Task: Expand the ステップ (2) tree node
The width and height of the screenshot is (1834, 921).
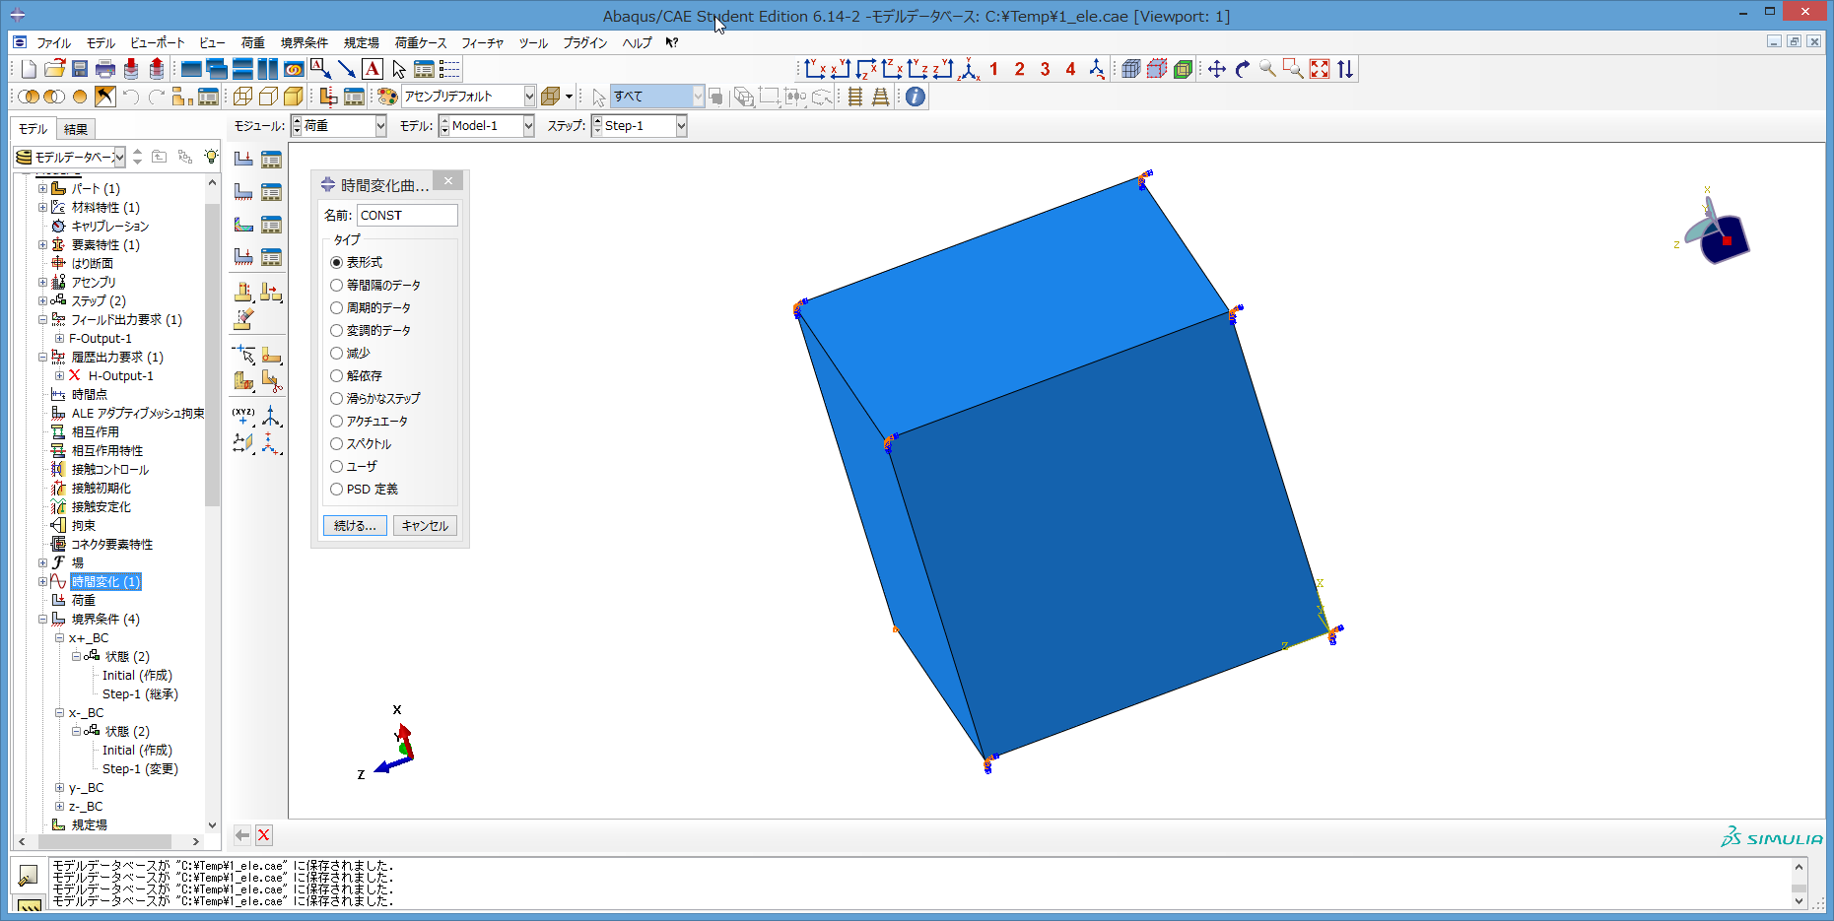Action: (42, 300)
